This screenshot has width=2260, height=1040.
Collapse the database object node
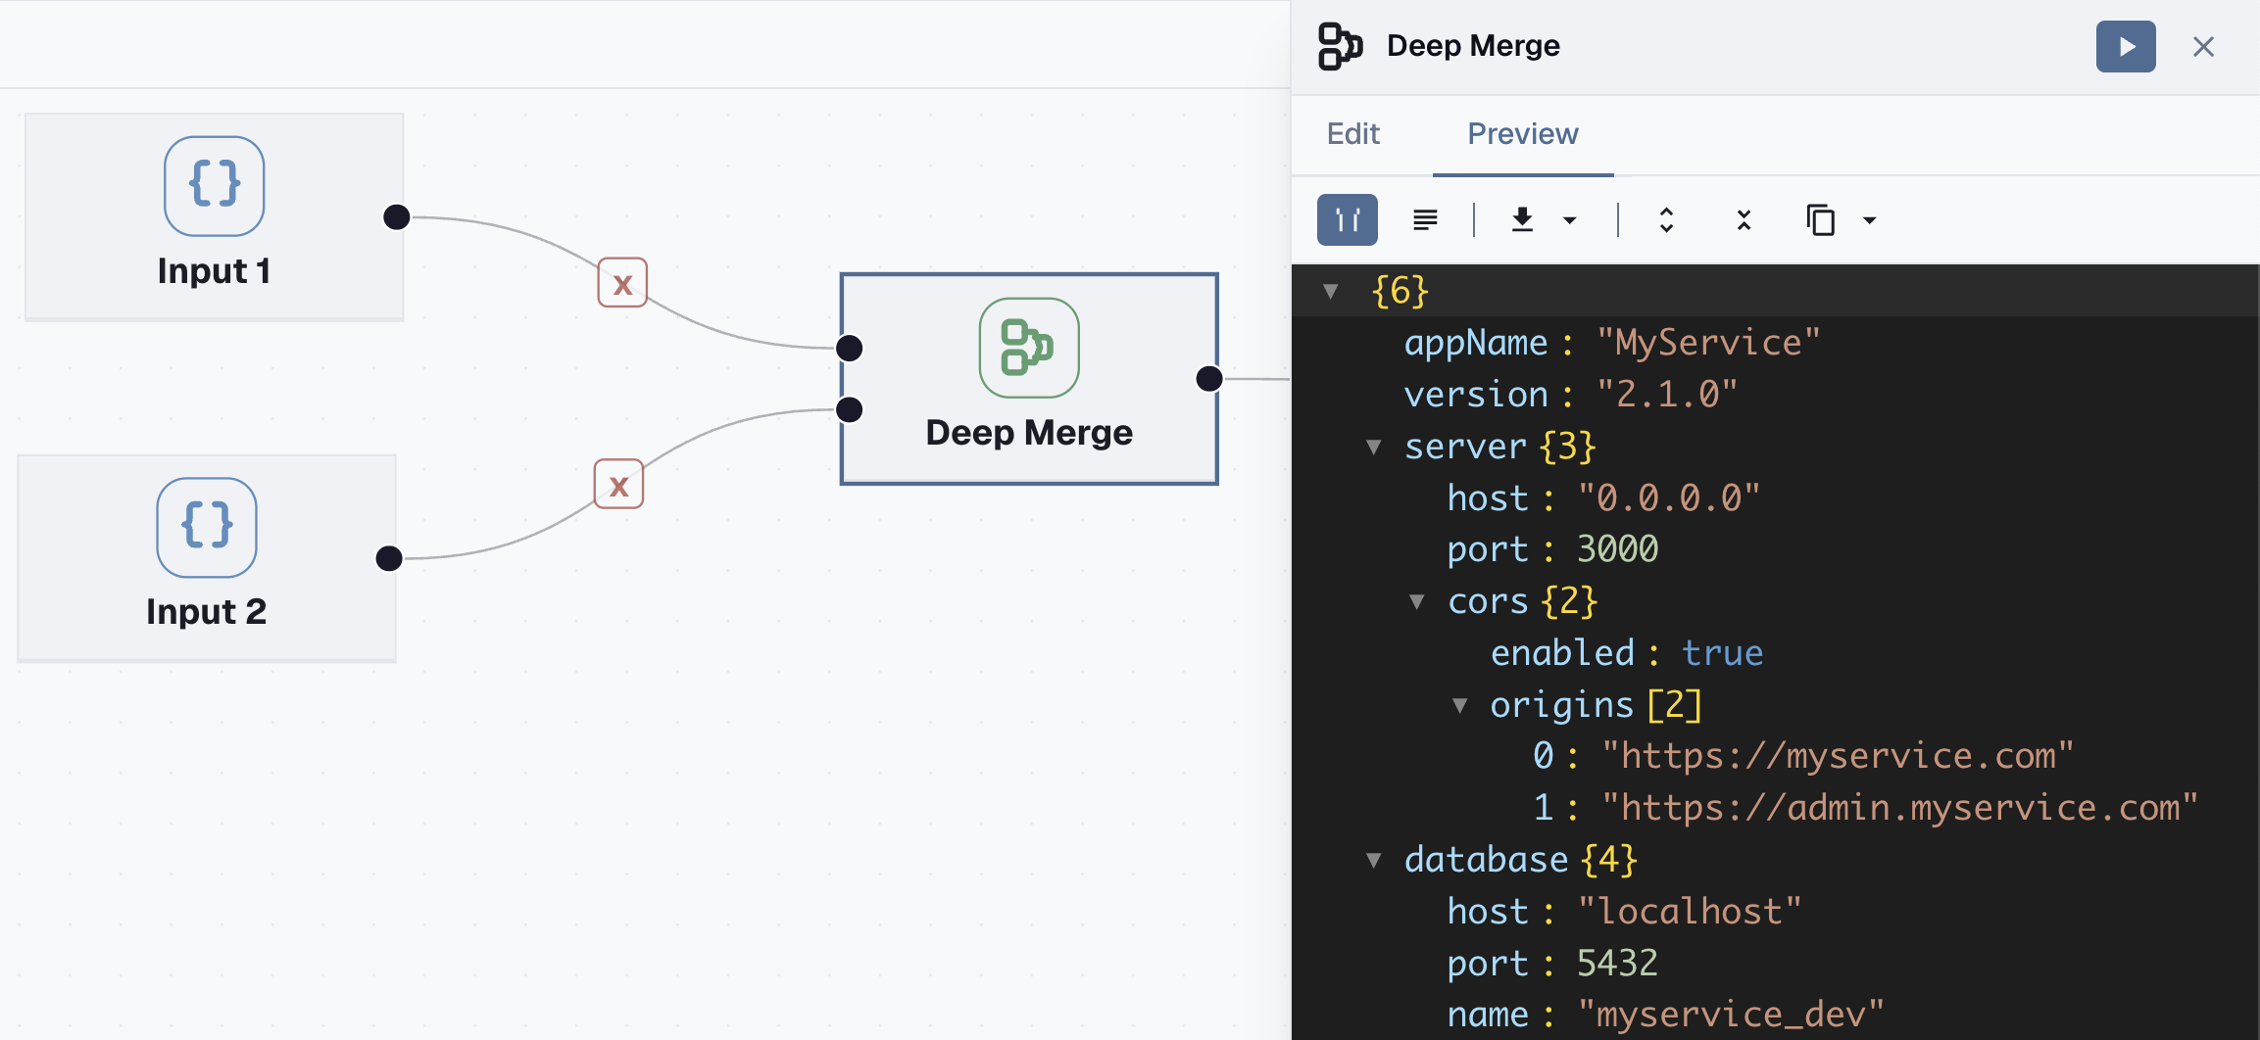[x=1374, y=861]
